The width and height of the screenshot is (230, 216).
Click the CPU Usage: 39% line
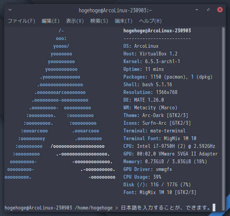(142, 177)
